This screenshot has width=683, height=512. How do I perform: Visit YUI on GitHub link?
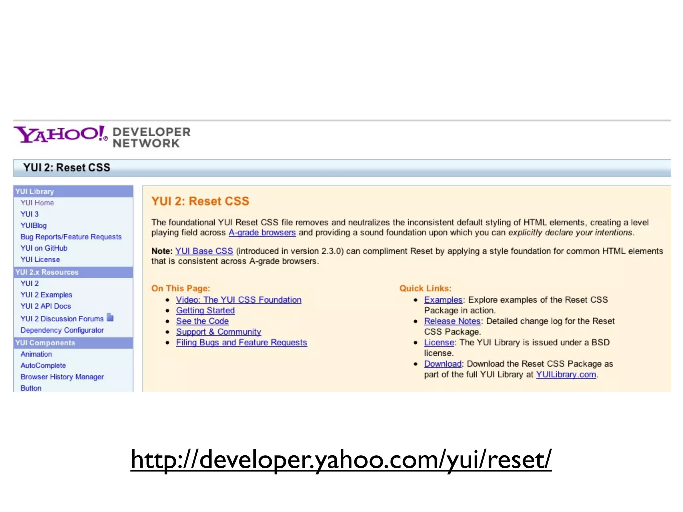[44, 248]
